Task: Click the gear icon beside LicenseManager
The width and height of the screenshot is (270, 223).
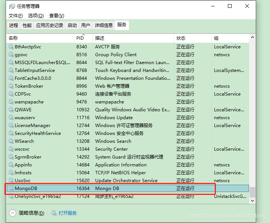Action: pyautogui.click(x=11, y=125)
